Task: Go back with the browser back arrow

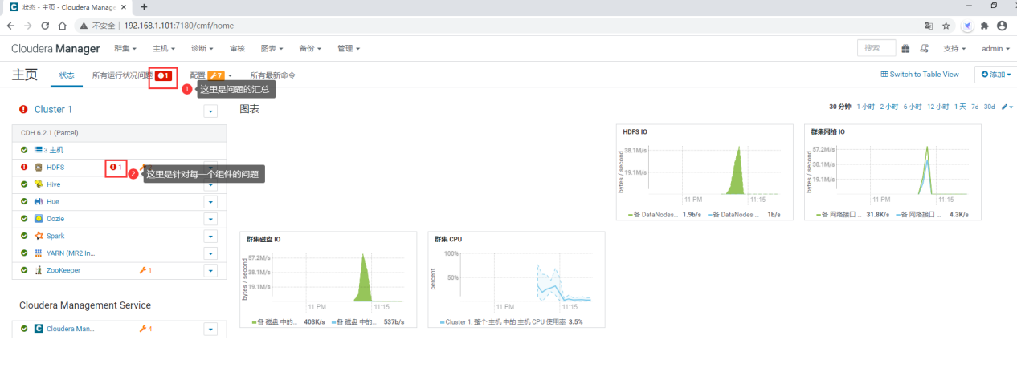Action: tap(12, 26)
